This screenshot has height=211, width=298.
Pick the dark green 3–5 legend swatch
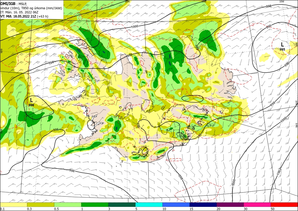pos(122,204)
